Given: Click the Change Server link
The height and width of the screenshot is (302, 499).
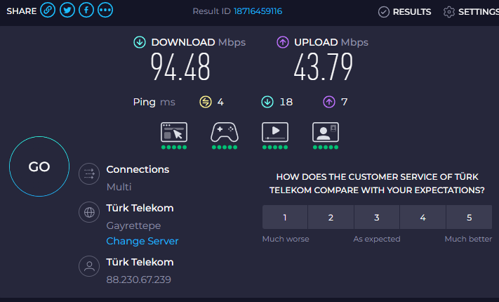Looking at the screenshot, I should tap(142, 241).
